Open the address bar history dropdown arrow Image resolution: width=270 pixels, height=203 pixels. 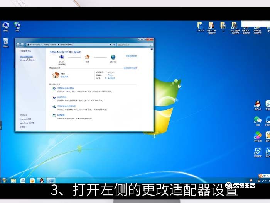click(x=110, y=45)
